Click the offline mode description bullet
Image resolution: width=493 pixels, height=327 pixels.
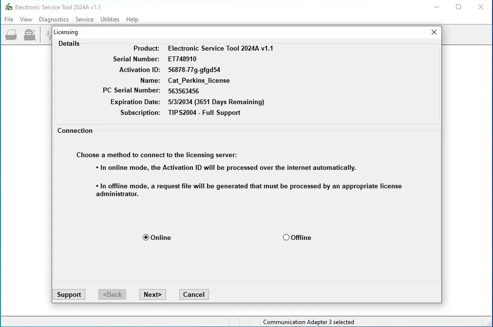click(x=249, y=190)
